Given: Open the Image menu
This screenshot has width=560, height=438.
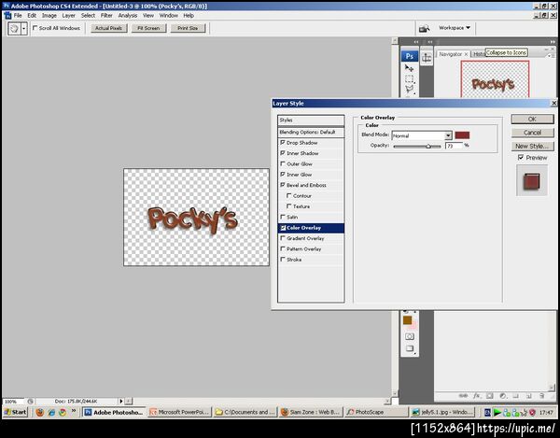Looking at the screenshot, I should [x=49, y=15].
